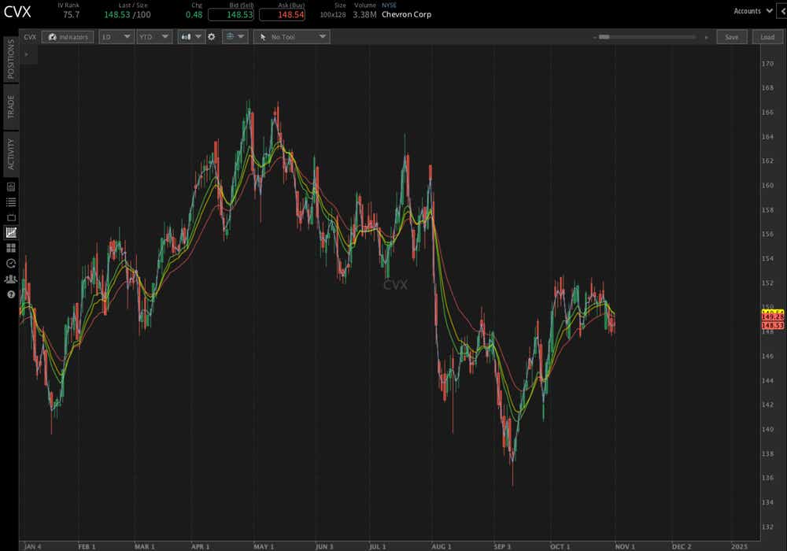The width and height of the screenshot is (787, 551).
Task: Click the red 148.53 price axis label
Action: pos(773,326)
